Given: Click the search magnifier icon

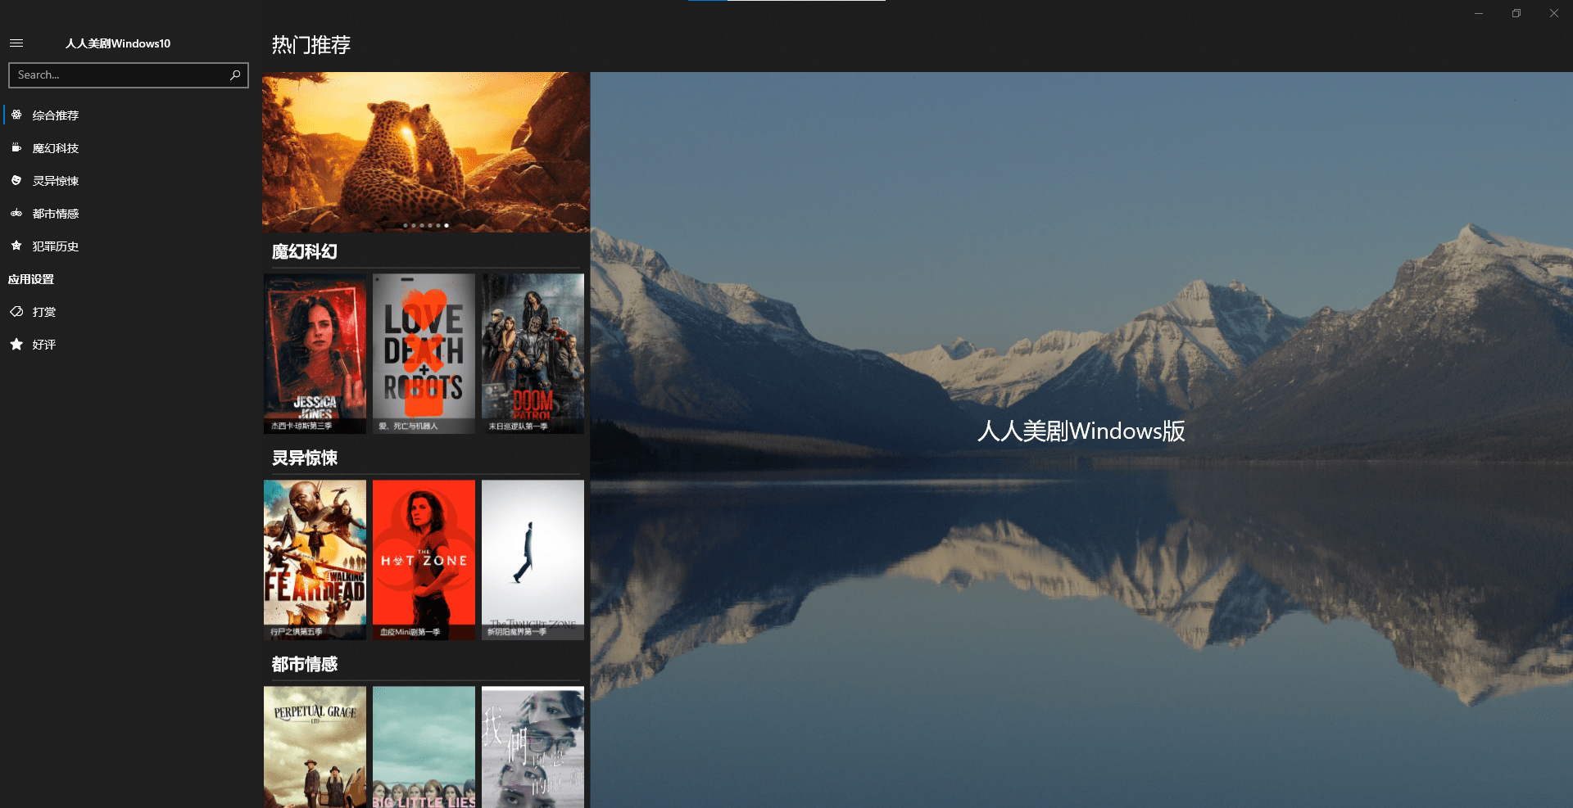Looking at the screenshot, I should (235, 75).
